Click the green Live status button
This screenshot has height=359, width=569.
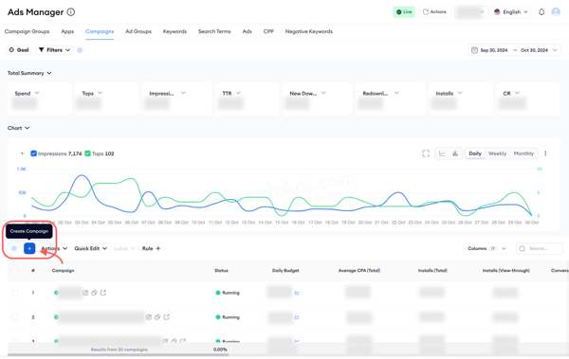pyautogui.click(x=404, y=12)
